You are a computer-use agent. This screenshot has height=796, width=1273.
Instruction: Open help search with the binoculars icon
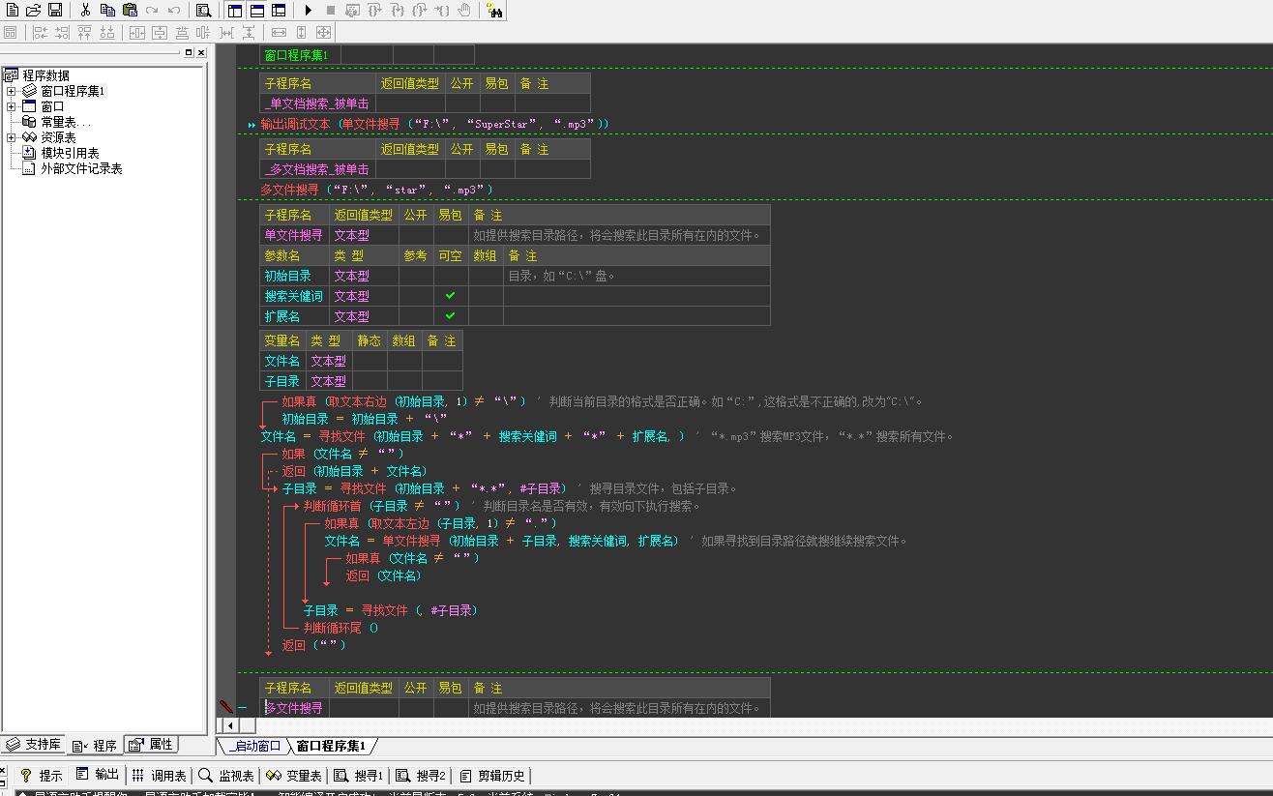(x=494, y=11)
